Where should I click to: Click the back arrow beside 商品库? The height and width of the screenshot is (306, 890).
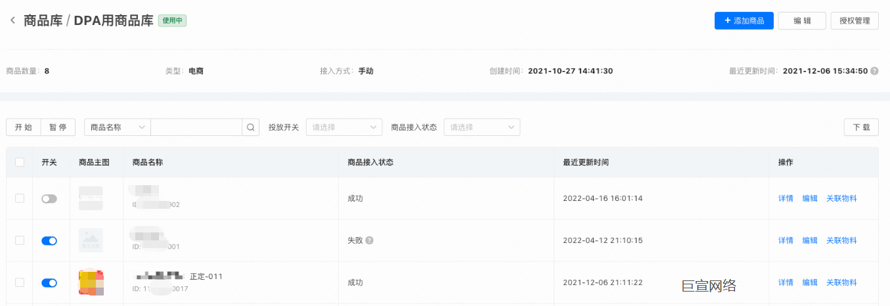(x=12, y=20)
